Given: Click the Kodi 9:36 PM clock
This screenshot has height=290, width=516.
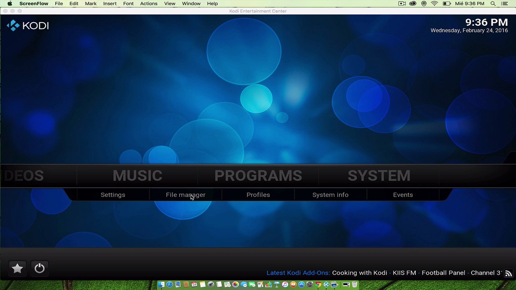Looking at the screenshot, I should 487,23.
